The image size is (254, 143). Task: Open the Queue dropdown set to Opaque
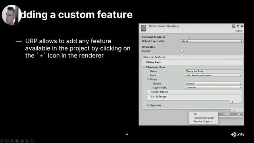tap(214, 83)
